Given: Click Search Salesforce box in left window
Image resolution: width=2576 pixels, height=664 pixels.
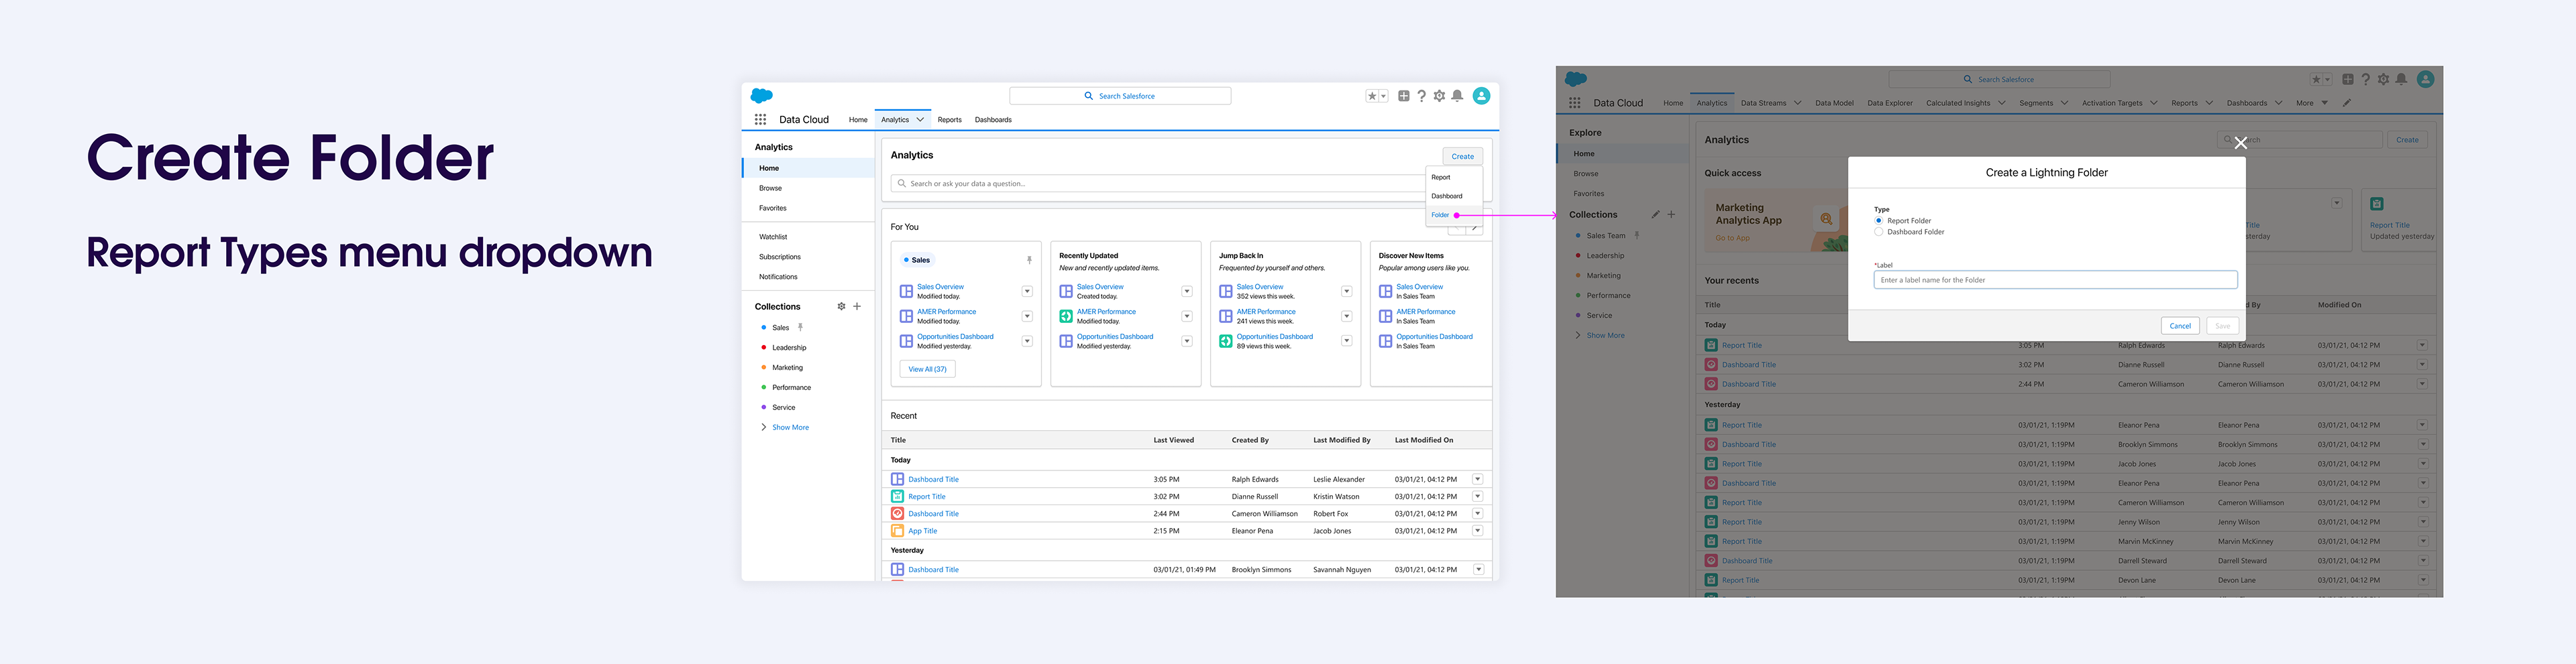Looking at the screenshot, I should coord(1120,96).
